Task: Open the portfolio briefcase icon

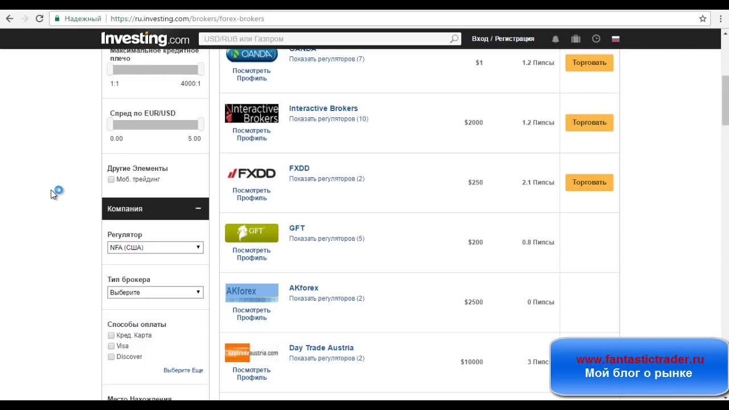Action: [x=576, y=39]
